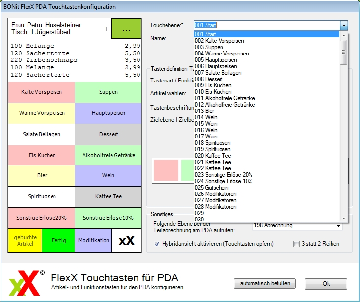Tap the 'Salate Beilagen' touch key
The width and height of the screenshot is (360, 302).
tap(42, 134)
